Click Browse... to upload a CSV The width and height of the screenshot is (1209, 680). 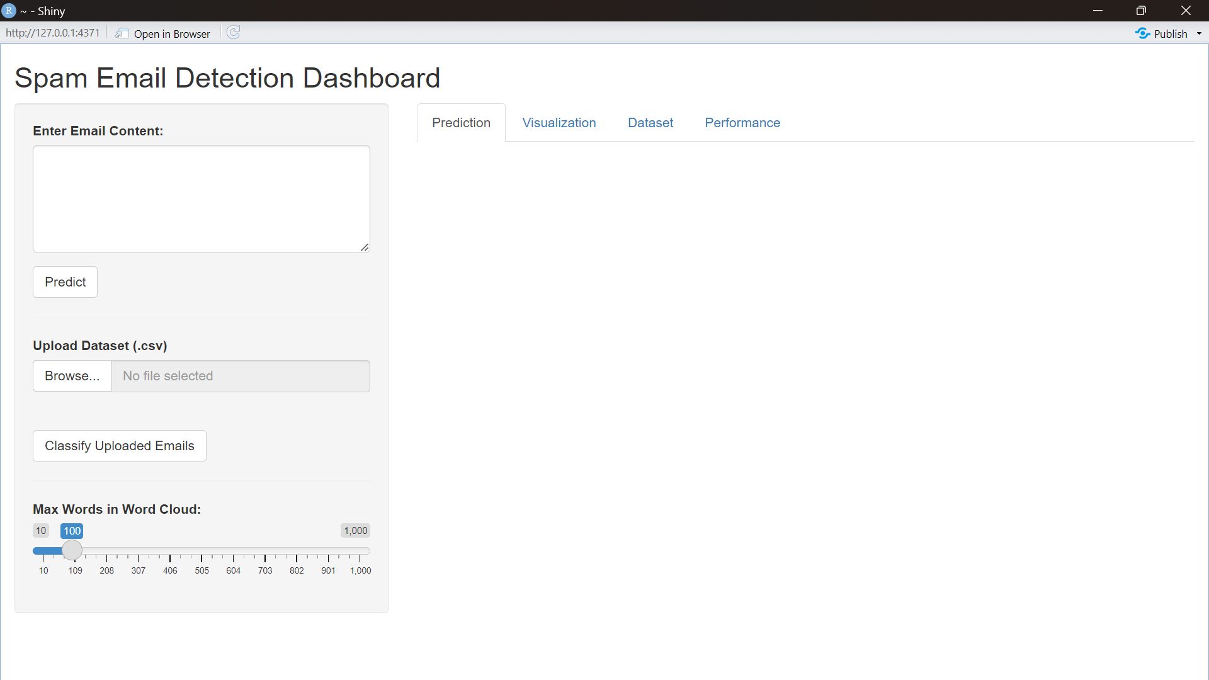[72, 376]
